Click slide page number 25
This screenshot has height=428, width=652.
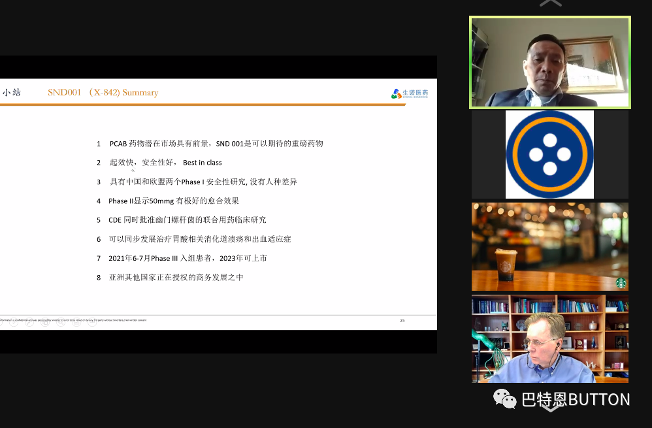(x=402, y=320)
